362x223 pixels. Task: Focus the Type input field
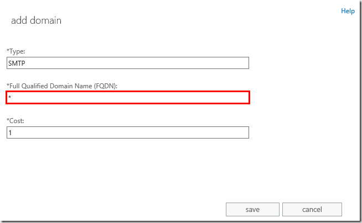[128, 63]
